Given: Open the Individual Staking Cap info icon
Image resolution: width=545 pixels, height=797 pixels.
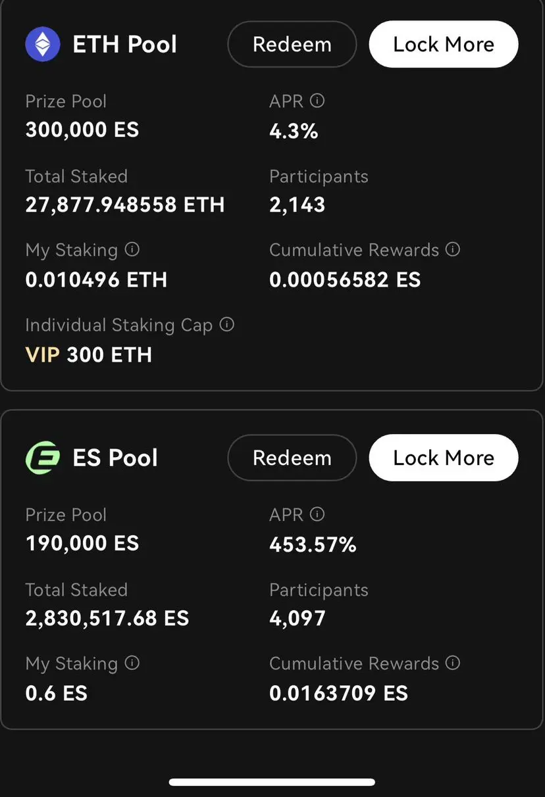Looking at the screenshot, I should pos(227,325).
